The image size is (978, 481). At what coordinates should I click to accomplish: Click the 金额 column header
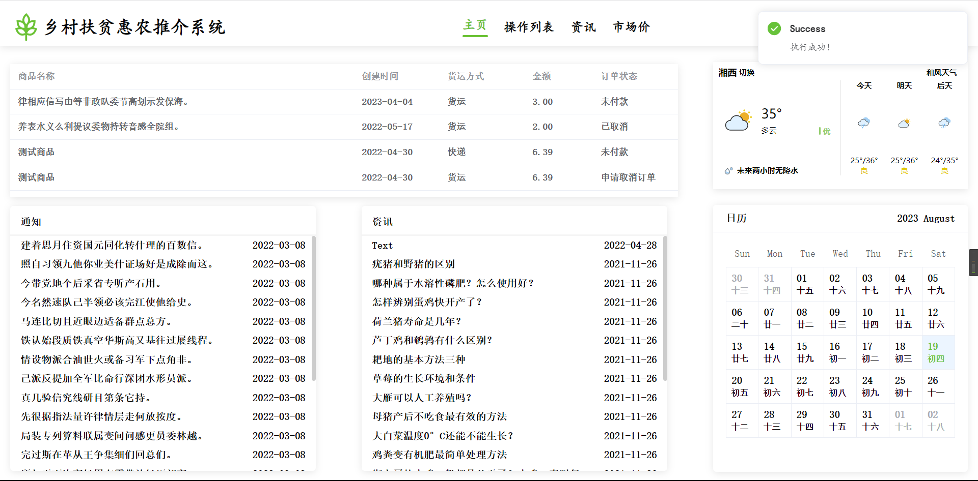click(x=541, y=76)
